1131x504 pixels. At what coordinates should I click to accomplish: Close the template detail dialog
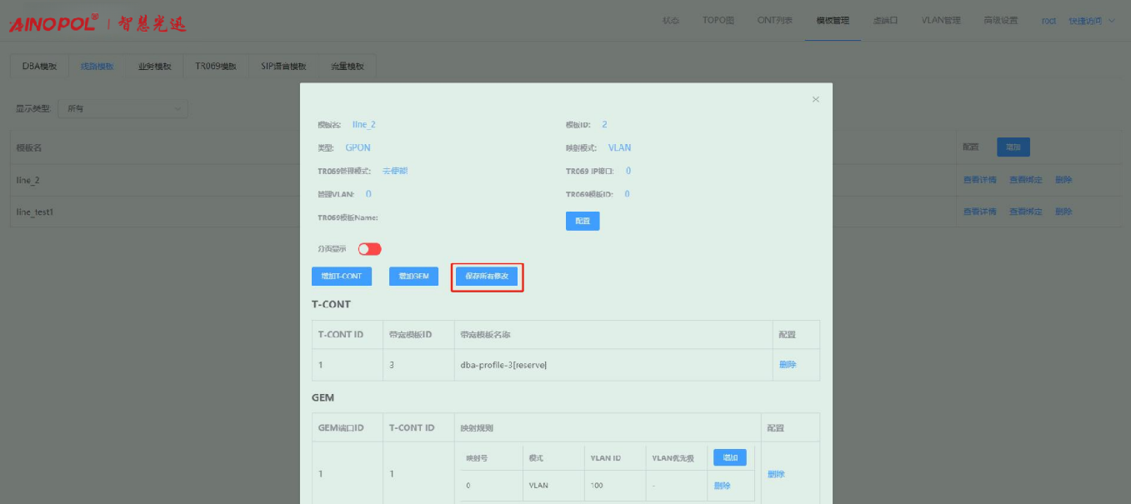point(815,100)
